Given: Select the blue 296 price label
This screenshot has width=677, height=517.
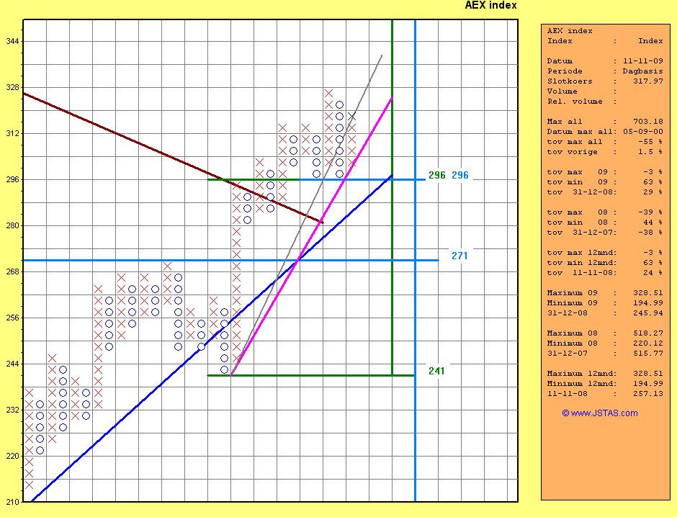Looking at the screenshot, I should 460,175.
